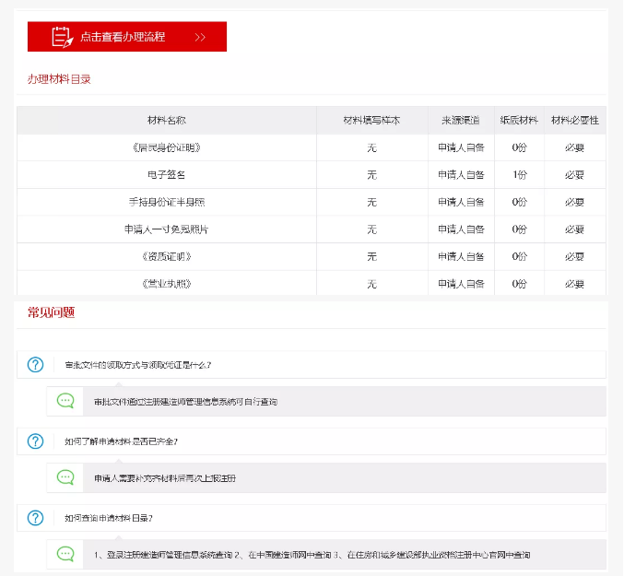The width and height of the screenshot is (624, 576).
Task: Select the 电子签名 material name
Action: [x=166, y=174]
